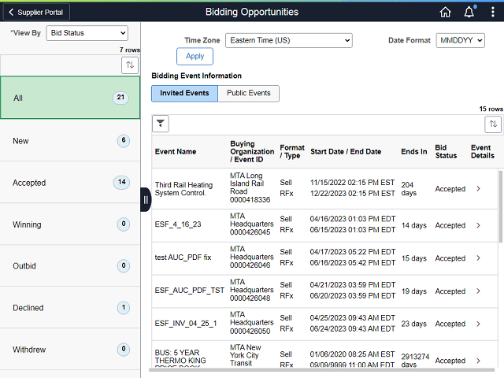The width and height of the screenshot is (504, 378).
Task: Select New bid status filter
Action: [70, 140]
